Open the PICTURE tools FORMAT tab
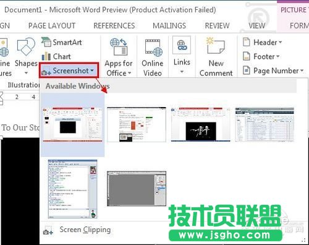 pos(299,25)
